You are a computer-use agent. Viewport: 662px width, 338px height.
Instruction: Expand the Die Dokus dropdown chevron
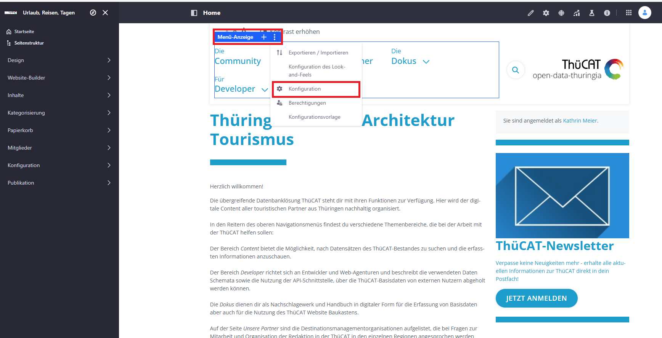coord(426,62)
